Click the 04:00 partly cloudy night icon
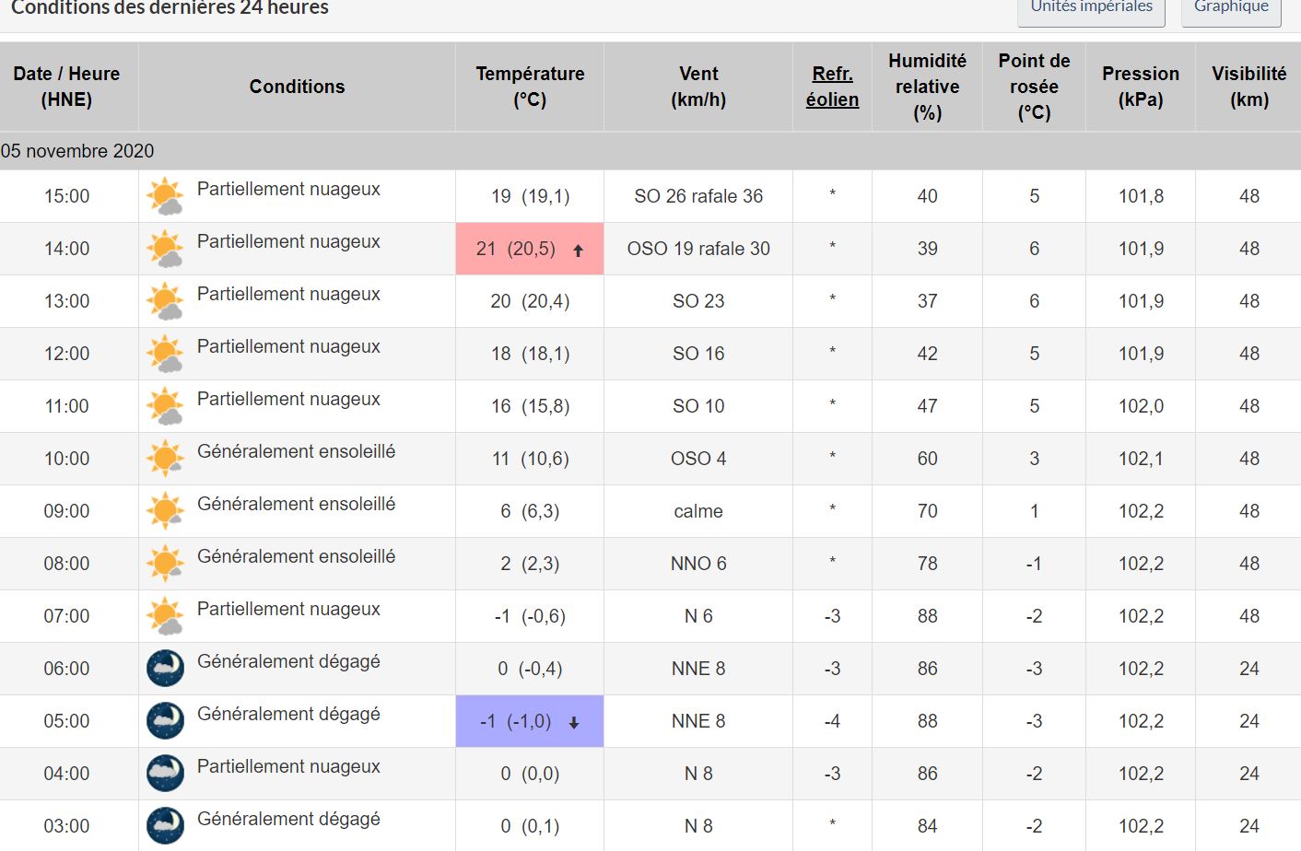1301x851 pixels. [165, 774]
